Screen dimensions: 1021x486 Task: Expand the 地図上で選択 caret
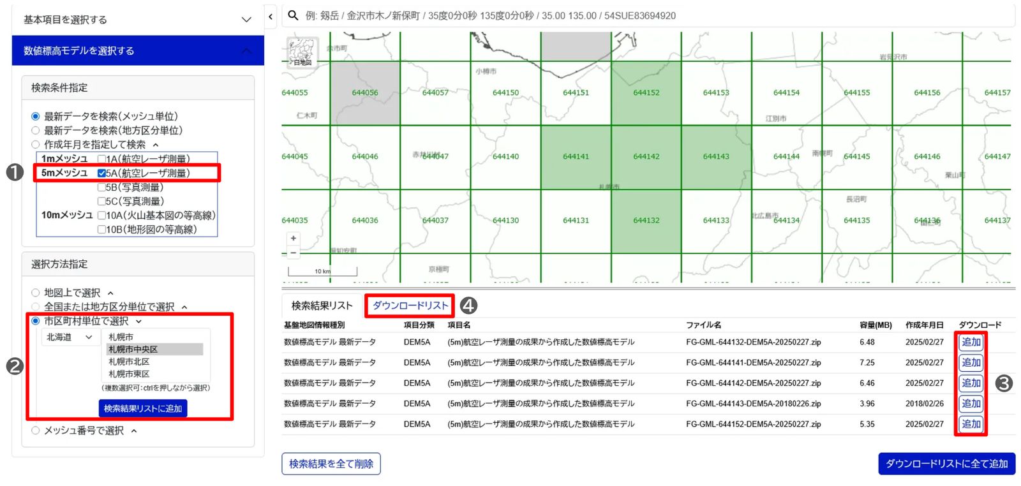pos(110,293)
